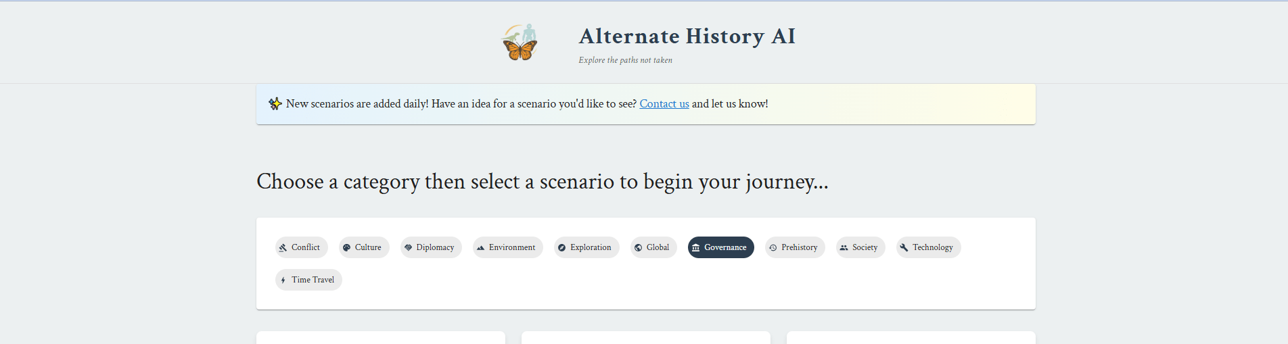This screenshot has height=344, width=1288.
Task: Click the handshake Diplomacy icon
Action: (x=409, y=248)
